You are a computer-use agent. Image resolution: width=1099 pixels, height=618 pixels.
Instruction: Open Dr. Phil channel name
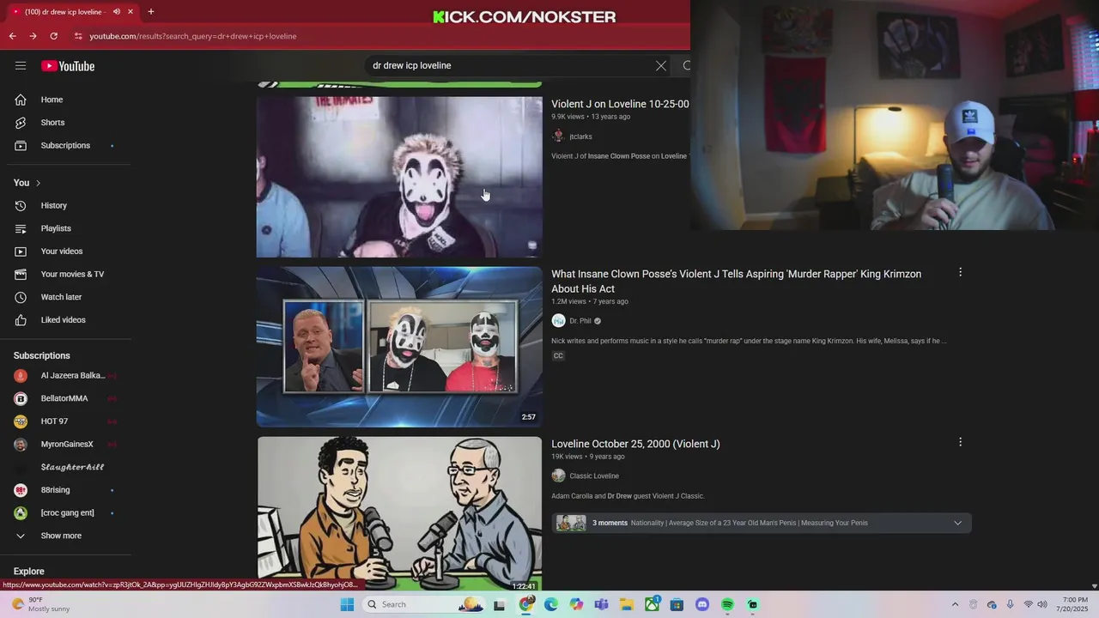[x=580, y=321]
